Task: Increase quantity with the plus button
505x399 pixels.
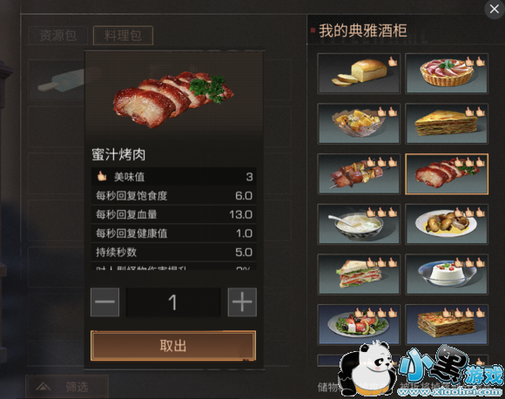Action: pyautogui.click(x=242, y=302)
